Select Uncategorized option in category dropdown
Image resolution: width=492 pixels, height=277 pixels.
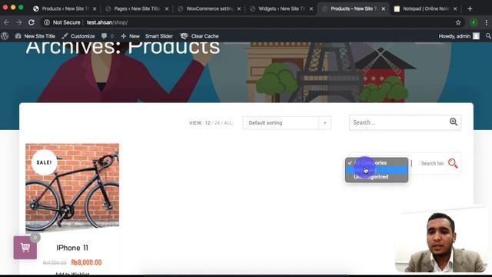[377, 177]
